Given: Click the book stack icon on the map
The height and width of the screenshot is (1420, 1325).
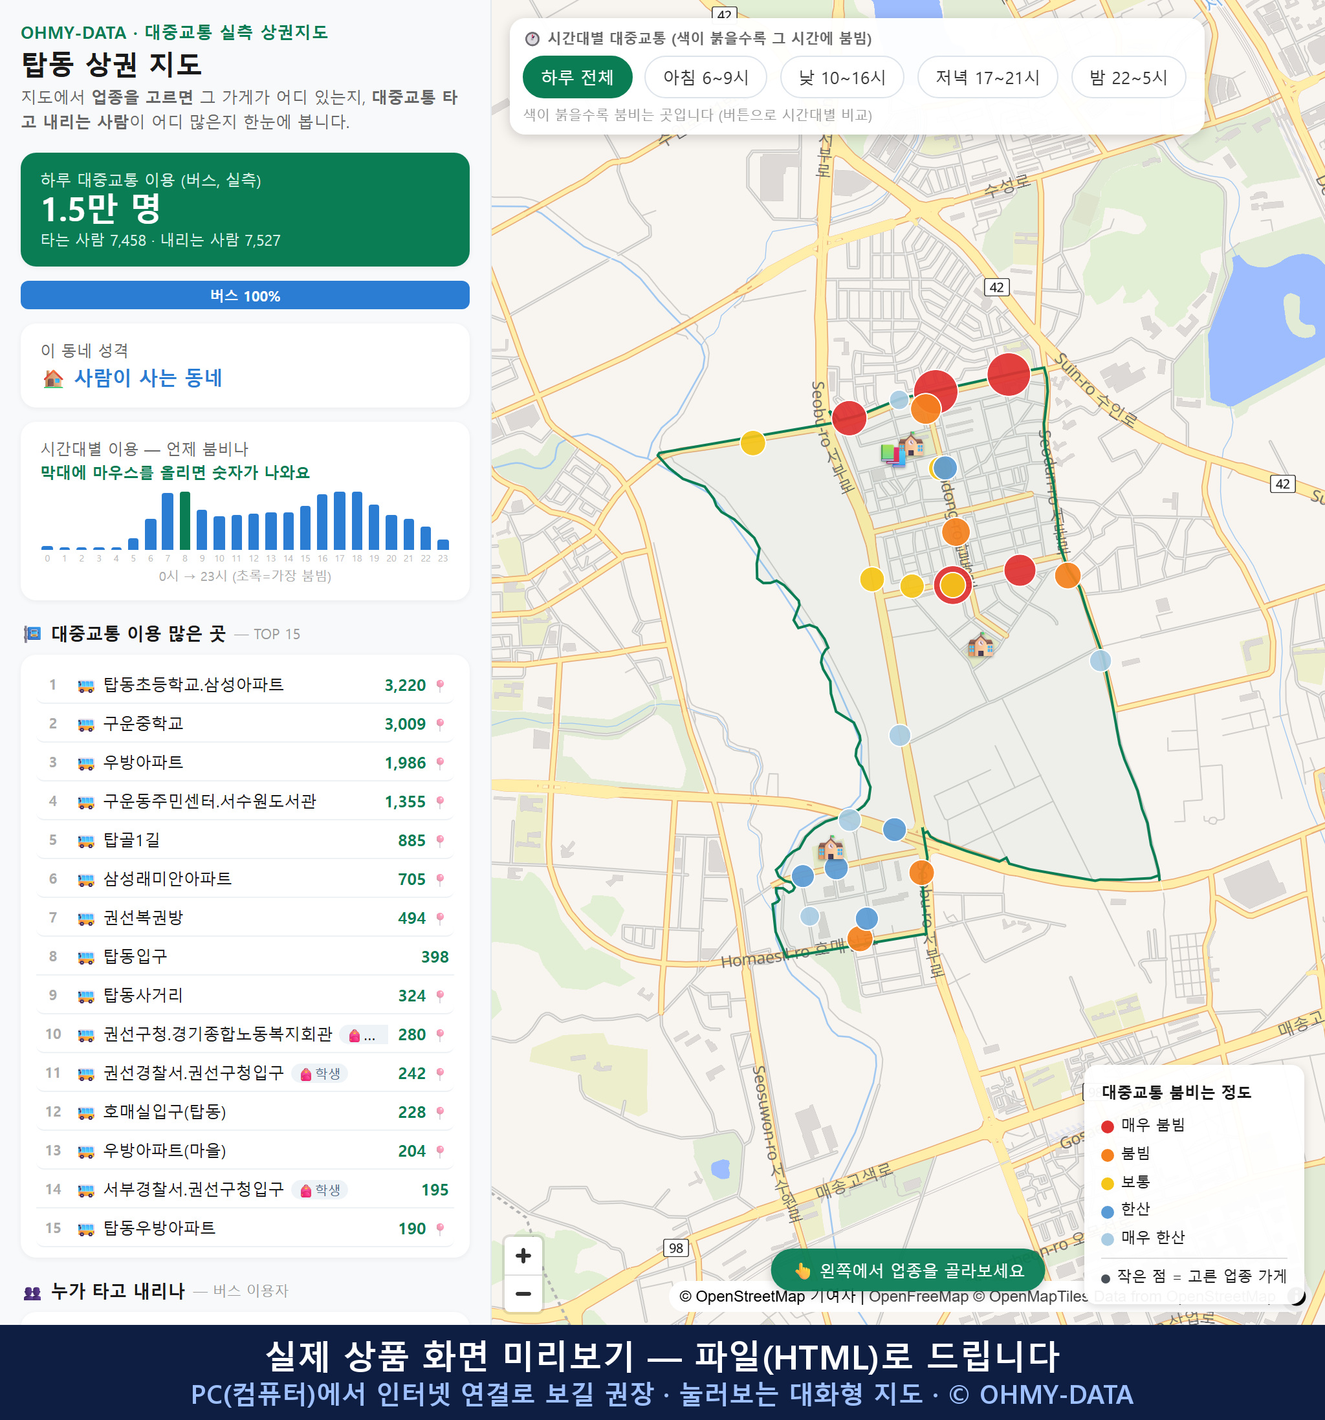Looking at the screenshot, I should tap(892, 454).
